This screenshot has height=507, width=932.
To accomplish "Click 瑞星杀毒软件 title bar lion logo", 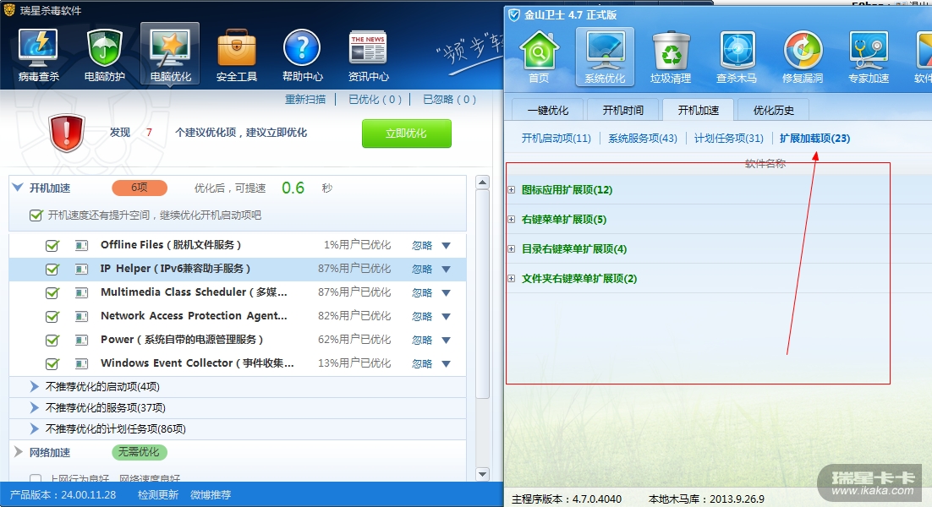I will [x=9, y=10].
